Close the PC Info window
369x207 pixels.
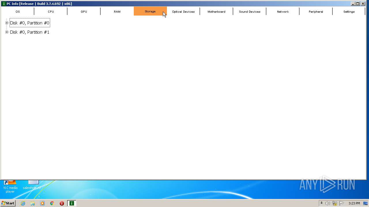pos(363,4)
